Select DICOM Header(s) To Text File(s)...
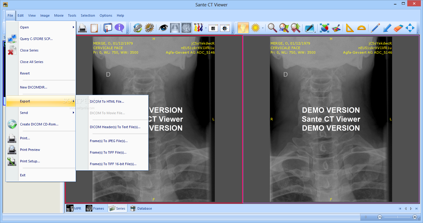423x223 pixels. point(112,127)
